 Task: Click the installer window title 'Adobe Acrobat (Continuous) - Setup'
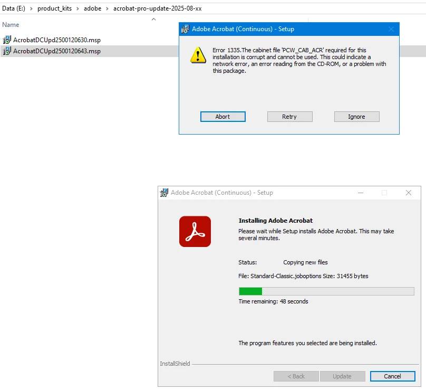(x=221, y=193)
